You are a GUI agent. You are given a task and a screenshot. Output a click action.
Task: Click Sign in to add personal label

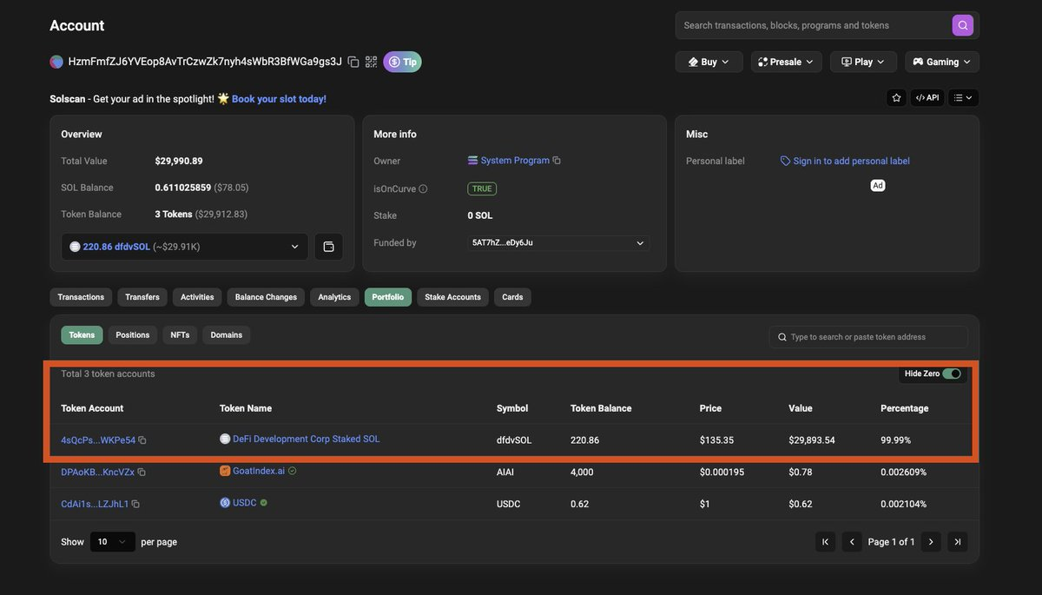pos(851,161)
